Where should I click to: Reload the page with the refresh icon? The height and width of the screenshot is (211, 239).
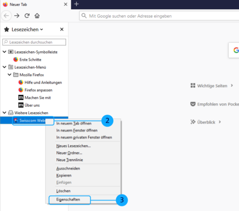pyautogui.click(x=27, y=16)
